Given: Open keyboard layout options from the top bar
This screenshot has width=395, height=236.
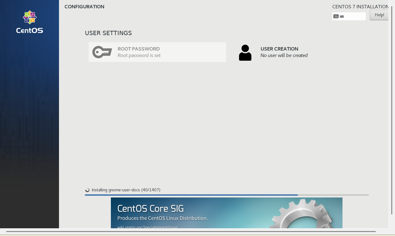Looking at the screenshot, I should pyautogui.click(x=349, y=16).
